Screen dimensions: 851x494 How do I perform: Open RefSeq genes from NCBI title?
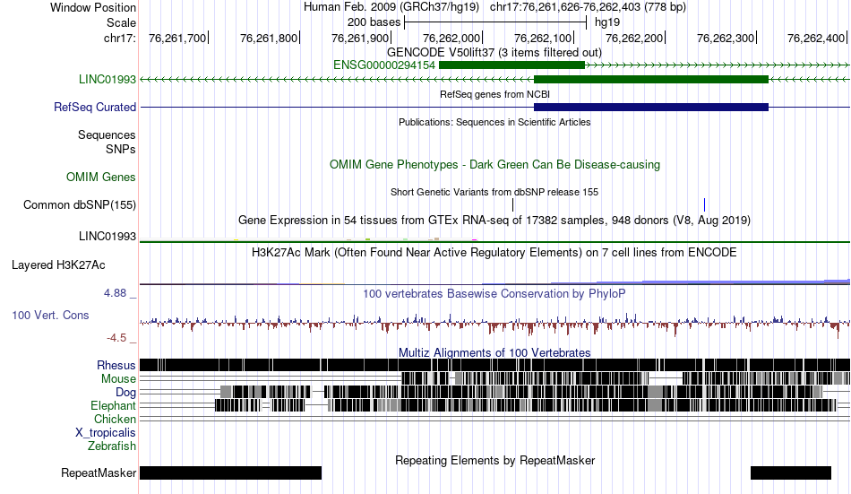click(494, 94)
